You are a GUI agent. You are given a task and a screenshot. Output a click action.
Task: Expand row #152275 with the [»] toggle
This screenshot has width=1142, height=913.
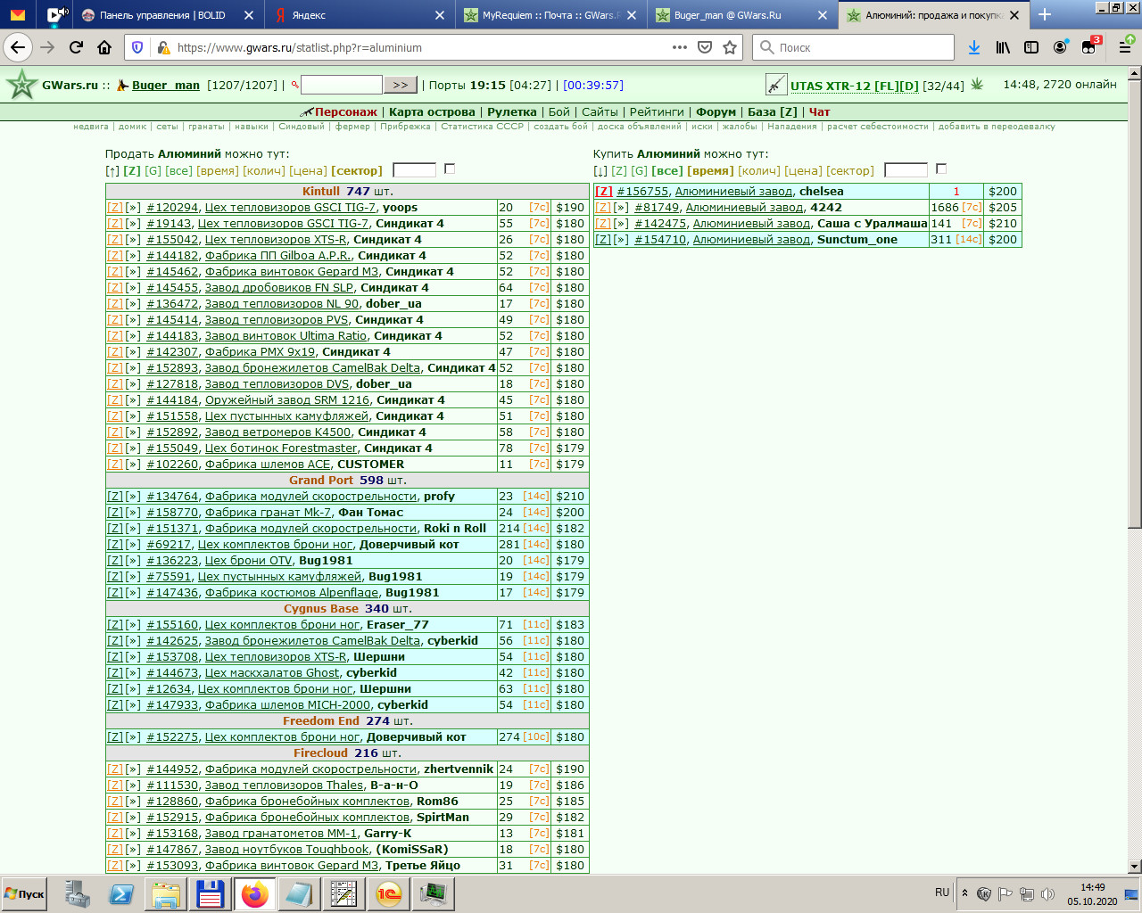point(133,736)
